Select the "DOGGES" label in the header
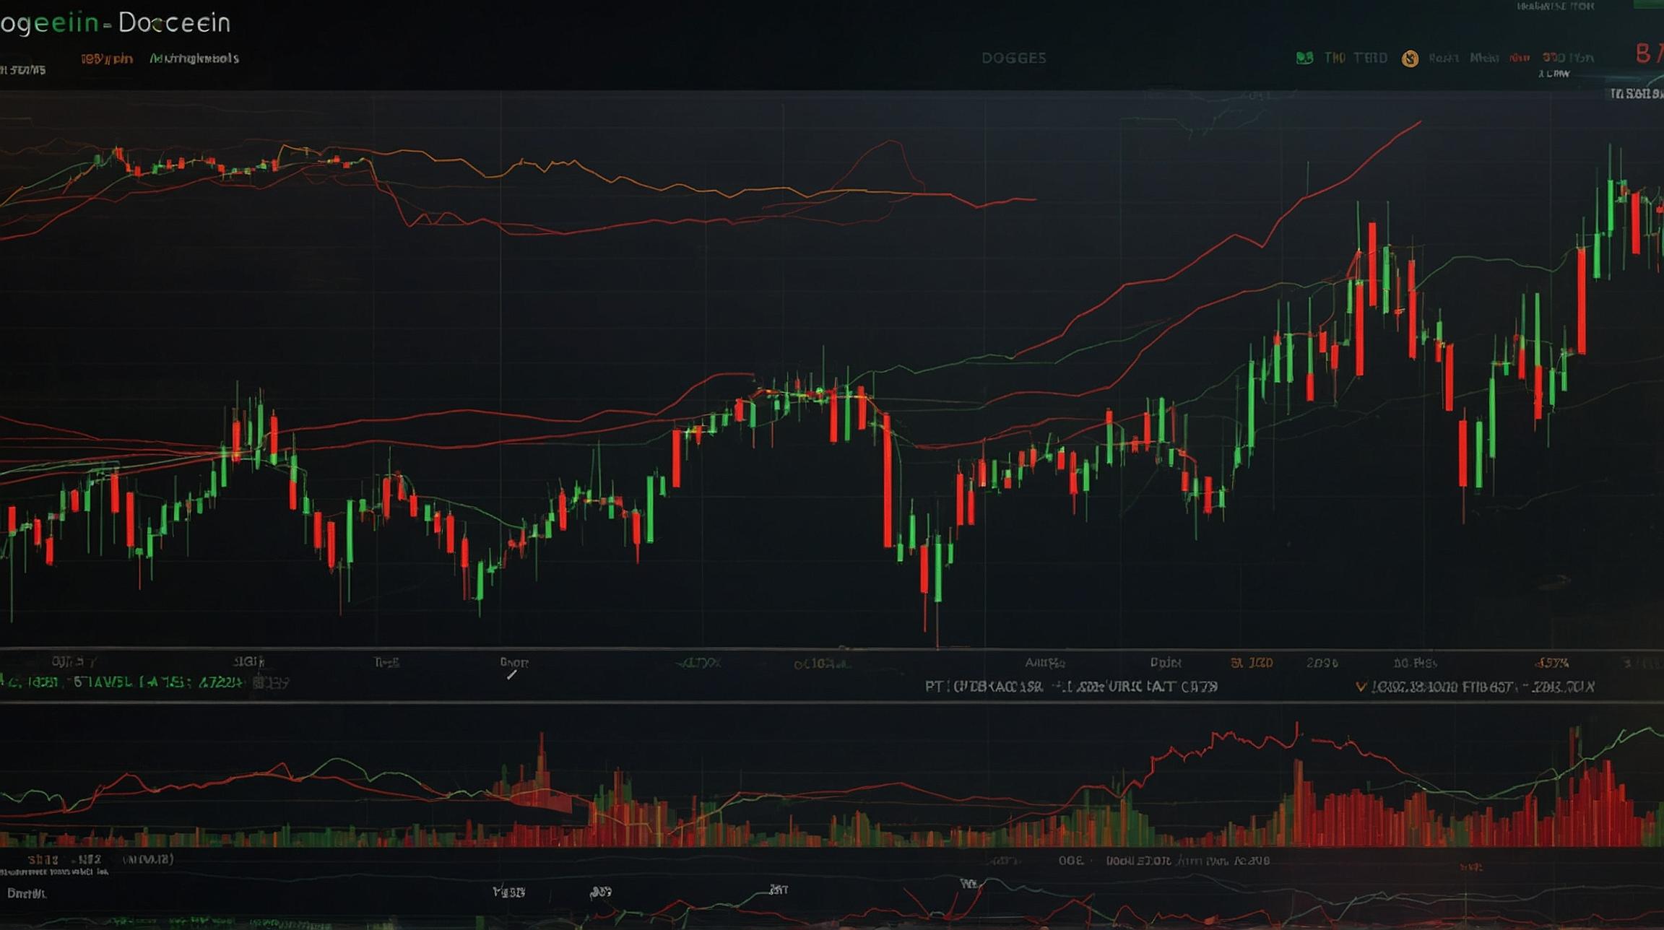 click(x=1013, y=58)
